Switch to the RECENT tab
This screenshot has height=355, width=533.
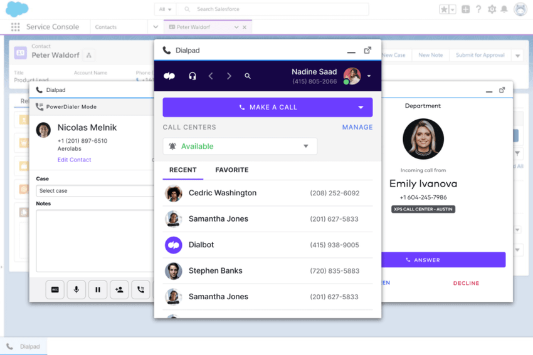(183, 170)
